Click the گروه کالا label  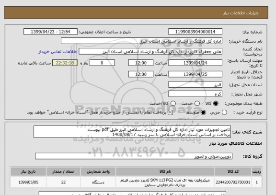click(x=253, y=157)
